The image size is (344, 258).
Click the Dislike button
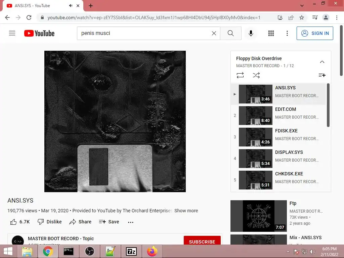coord(50,222)
